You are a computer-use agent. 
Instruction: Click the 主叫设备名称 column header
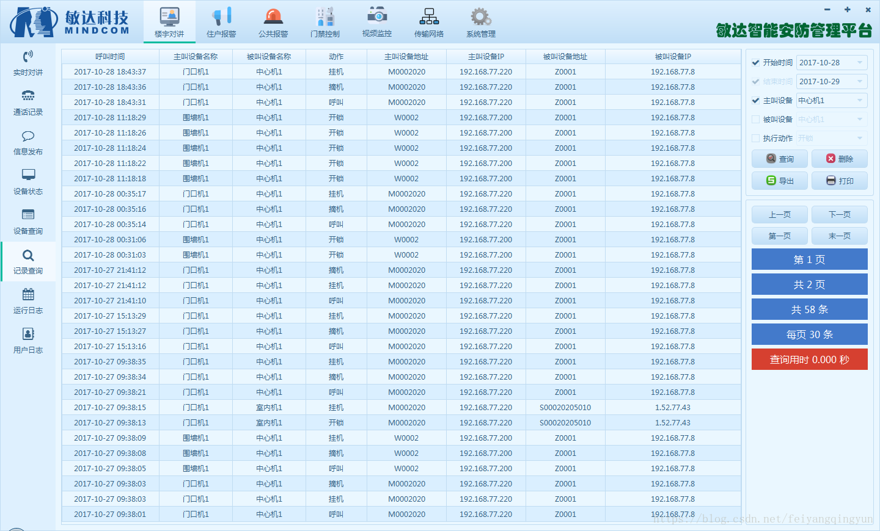196,56
